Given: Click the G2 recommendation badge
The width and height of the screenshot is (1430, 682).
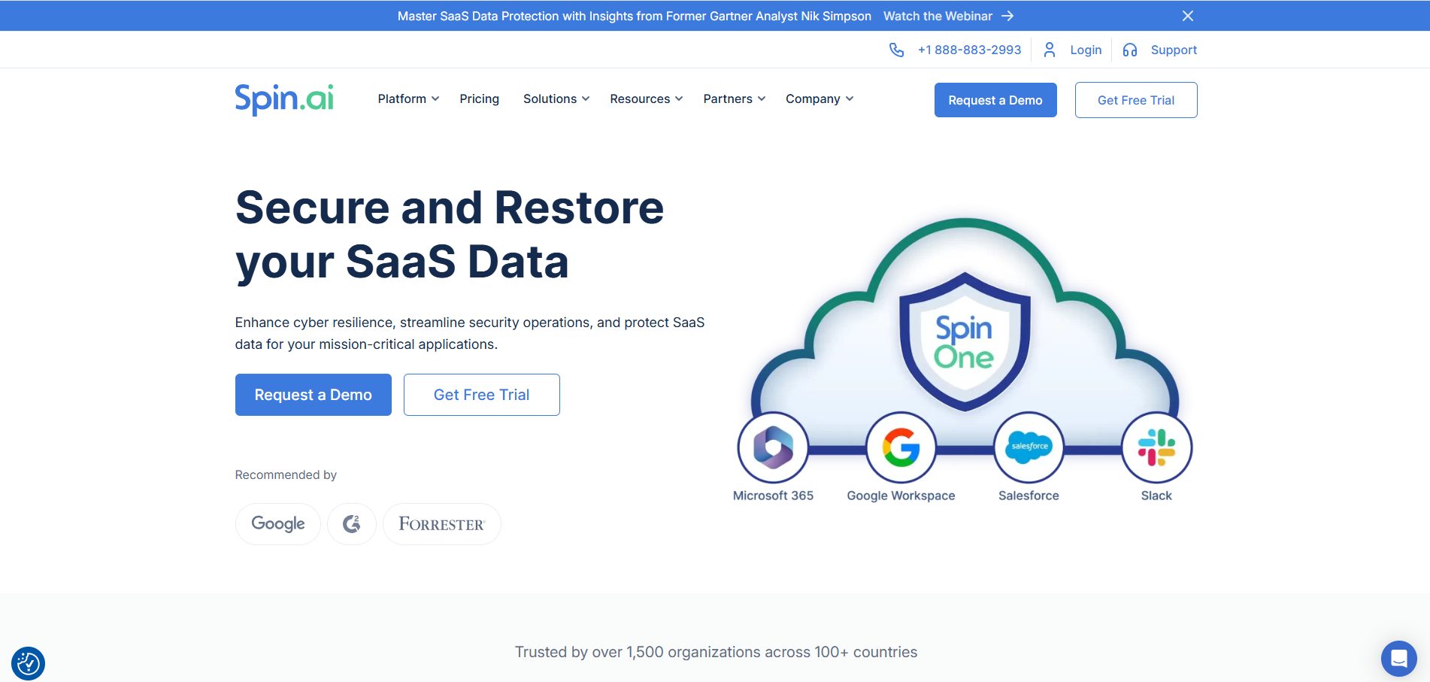Looking at the screenshot, I should tap(351, 524).
